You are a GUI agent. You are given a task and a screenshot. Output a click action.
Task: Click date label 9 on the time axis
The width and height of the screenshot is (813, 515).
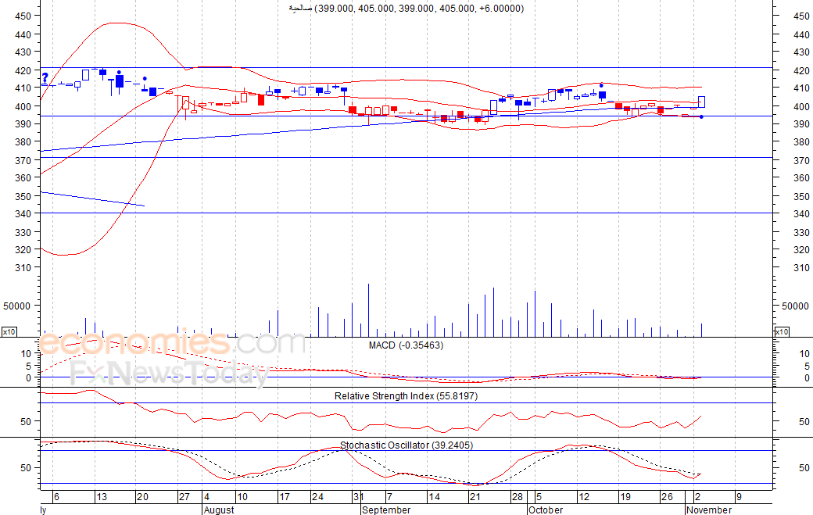click(737, 497)
